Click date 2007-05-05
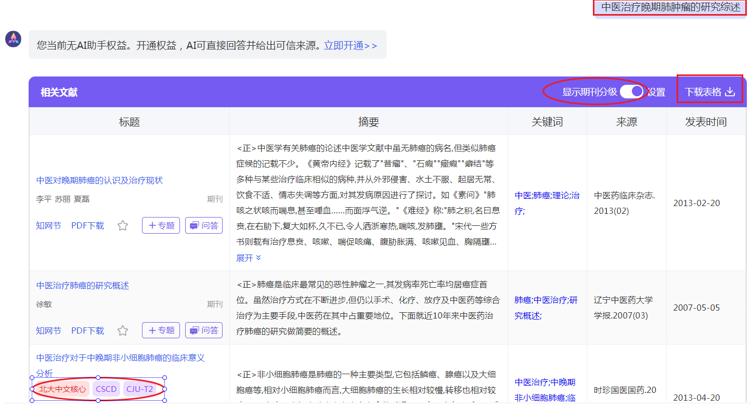 (x=696, y=308)
